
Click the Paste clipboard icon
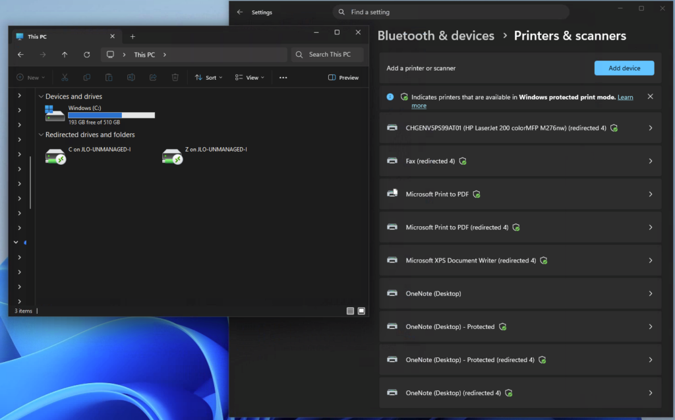point(109,78)
